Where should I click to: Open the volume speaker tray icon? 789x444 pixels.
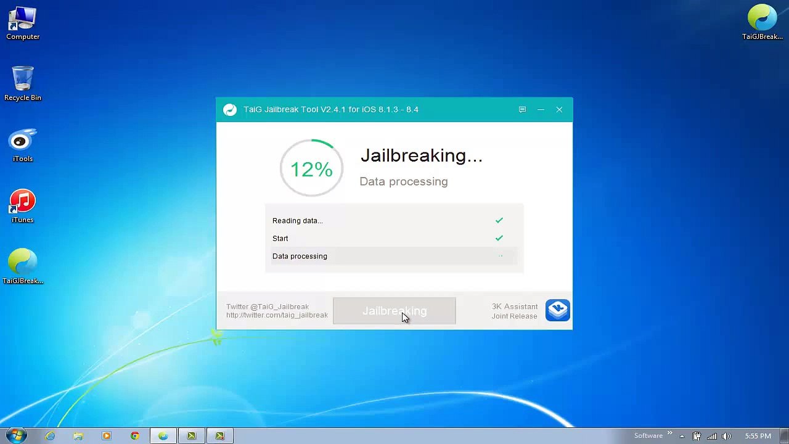pyautogui.click(x=727, y=436)
